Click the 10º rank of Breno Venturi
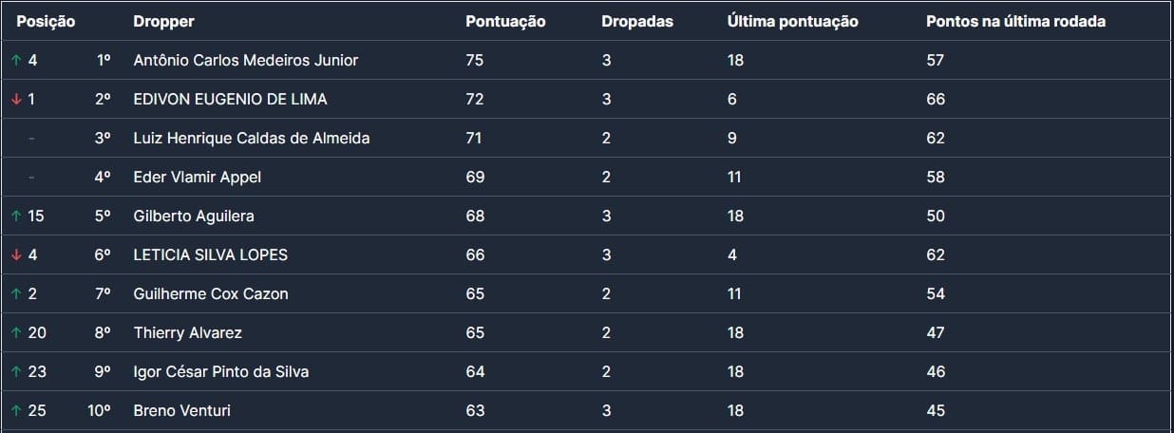This screenshot has width=1174, height=433. click(99, 410)
